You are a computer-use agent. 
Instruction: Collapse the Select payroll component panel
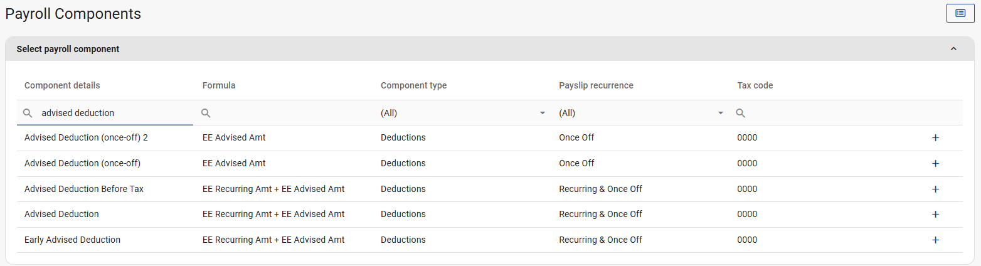(953, 49)
